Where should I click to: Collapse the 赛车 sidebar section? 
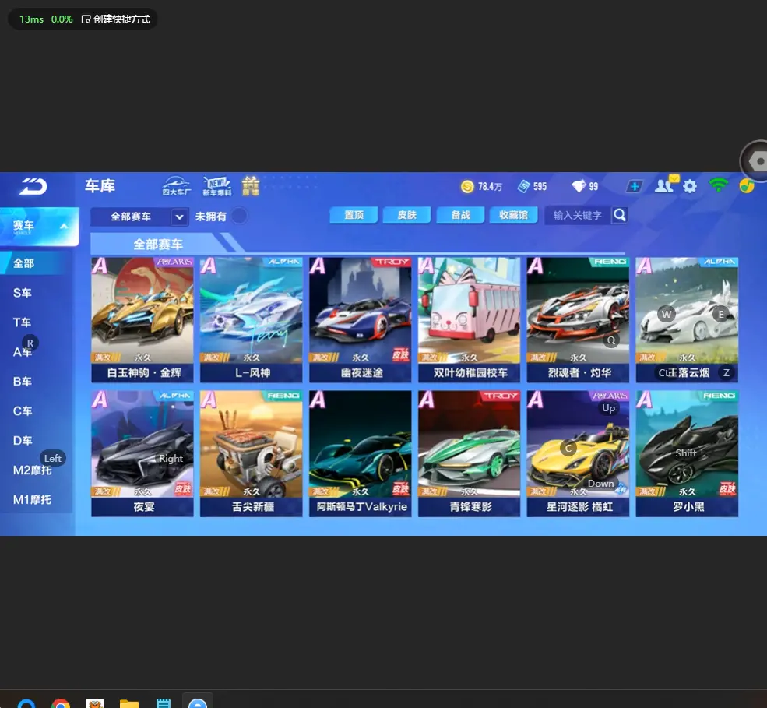39,226
